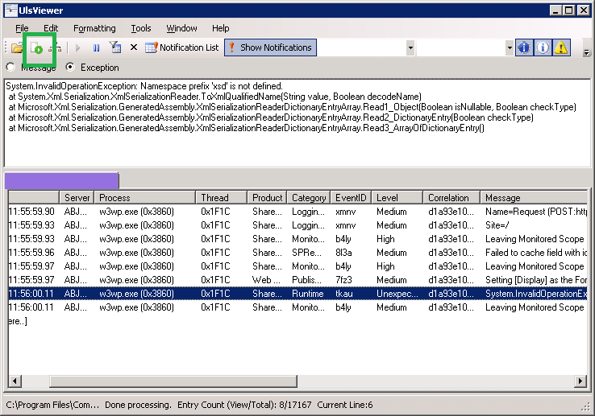Open the File menu
Screen dimensions: 595x416
pos(22,28)
